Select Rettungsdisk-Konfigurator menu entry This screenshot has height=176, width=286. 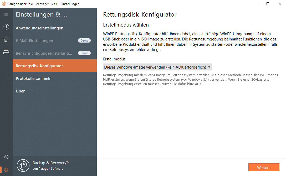[54, 66]
